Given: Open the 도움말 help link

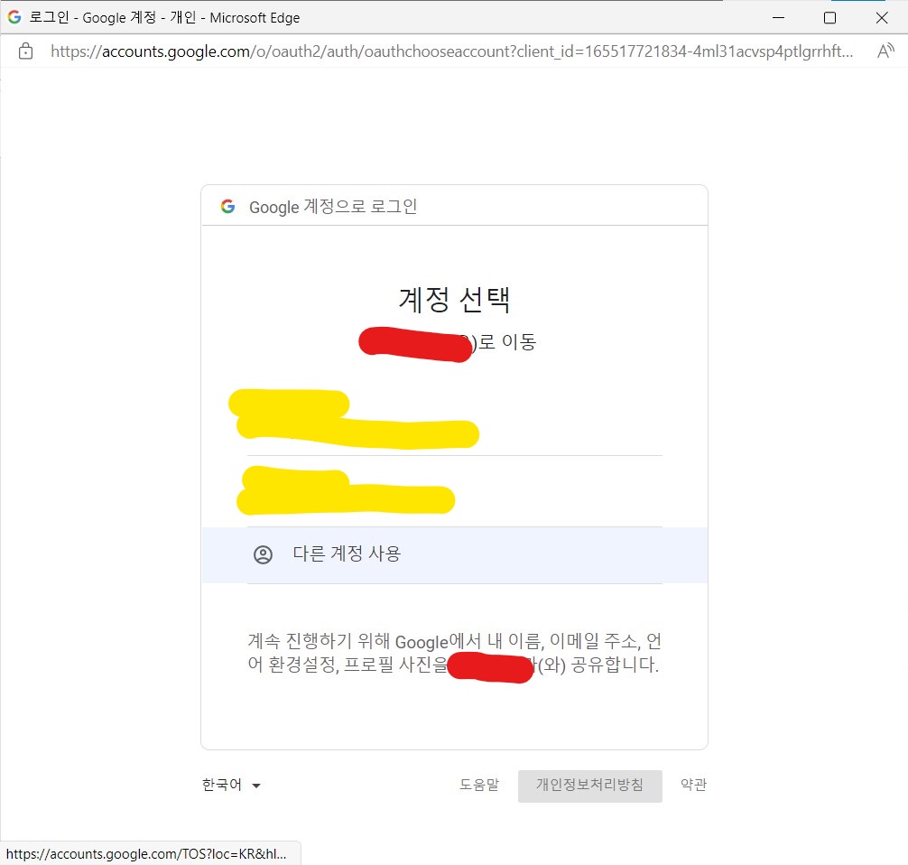Looking at the screenshot, I should [x=479, y=785].
